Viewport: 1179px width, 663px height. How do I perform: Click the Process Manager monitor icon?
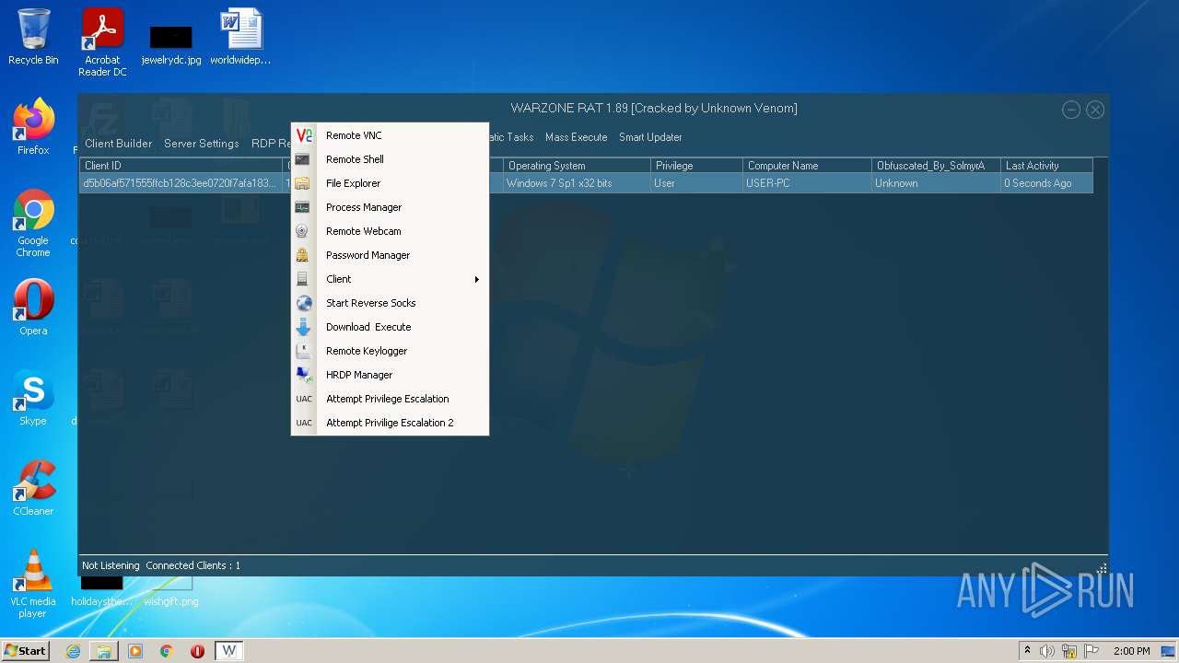302,207
